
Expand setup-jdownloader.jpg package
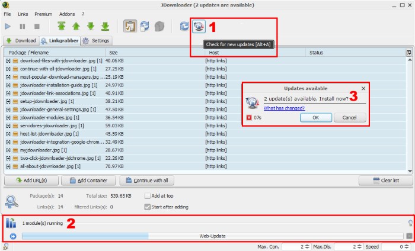tap(8, 101)
